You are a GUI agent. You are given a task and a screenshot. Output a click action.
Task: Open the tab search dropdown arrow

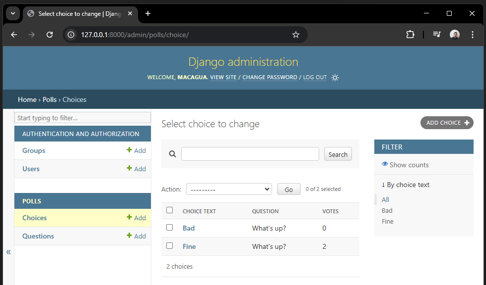[x=13, y=13]
